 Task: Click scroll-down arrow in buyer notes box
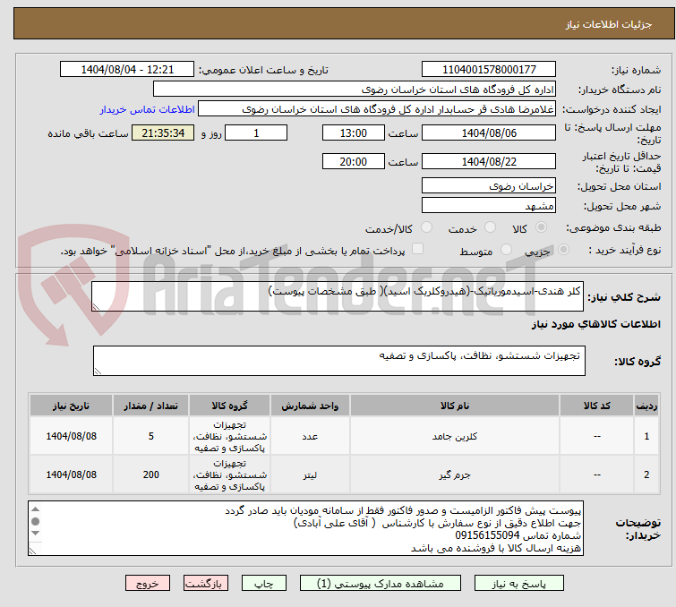[35, 534]
